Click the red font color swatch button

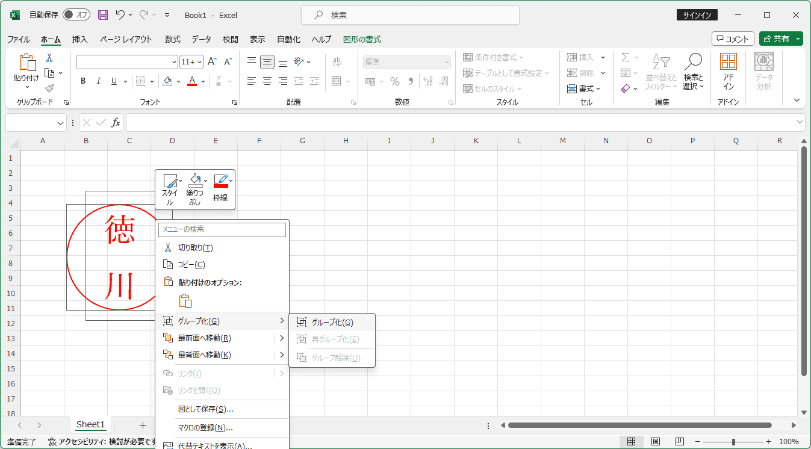pyautogui.click(x=192, y=81)
